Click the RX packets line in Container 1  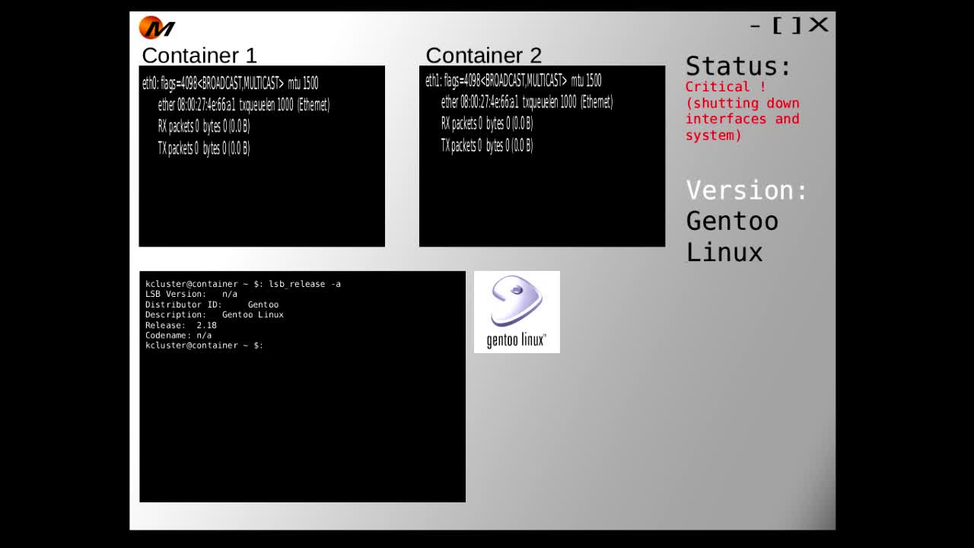pos(203,126)
